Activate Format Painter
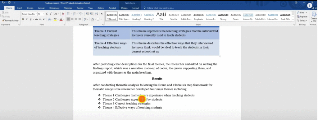This screenshot has height=120, width=318. [10, 21]
